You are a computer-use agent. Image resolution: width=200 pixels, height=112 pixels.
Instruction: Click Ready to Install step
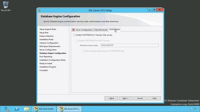(46, 63)
